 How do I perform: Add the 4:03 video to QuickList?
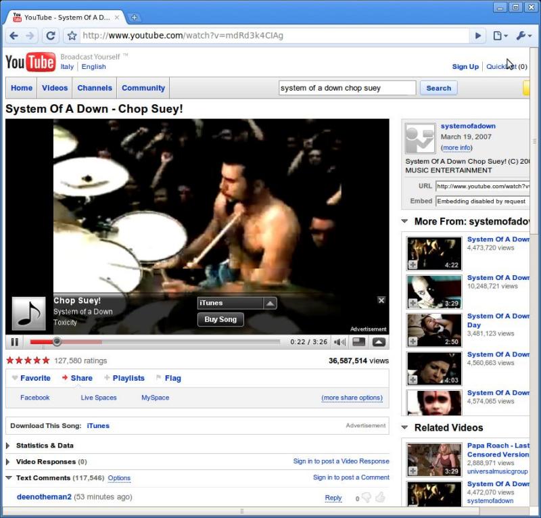point(413,379)
